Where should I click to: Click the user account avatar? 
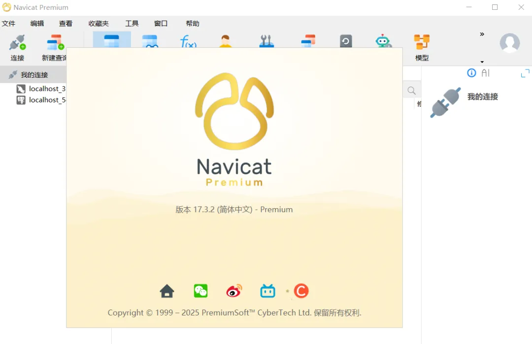click(510, 43)
